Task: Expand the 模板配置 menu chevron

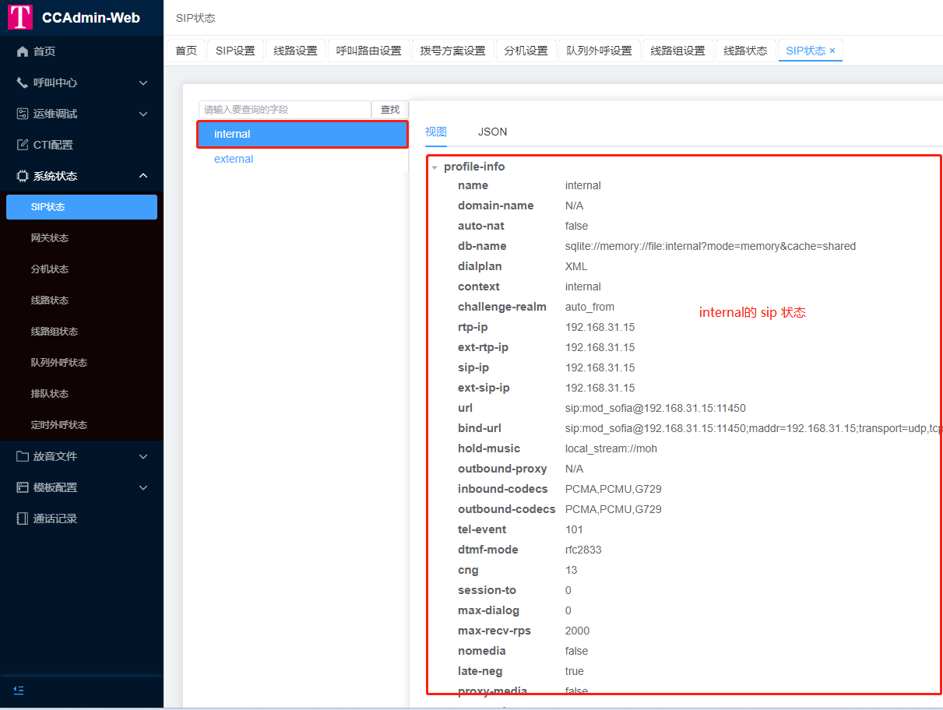Action: tap(143, 487)
